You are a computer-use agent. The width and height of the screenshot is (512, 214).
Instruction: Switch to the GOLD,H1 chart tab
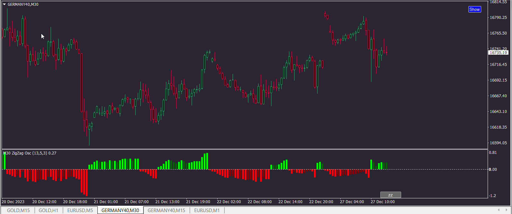(x=48, y=210)
